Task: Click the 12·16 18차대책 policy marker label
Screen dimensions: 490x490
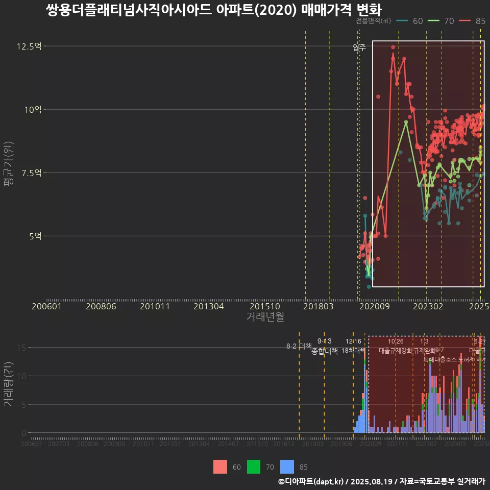Action: [x=353, y=346]
